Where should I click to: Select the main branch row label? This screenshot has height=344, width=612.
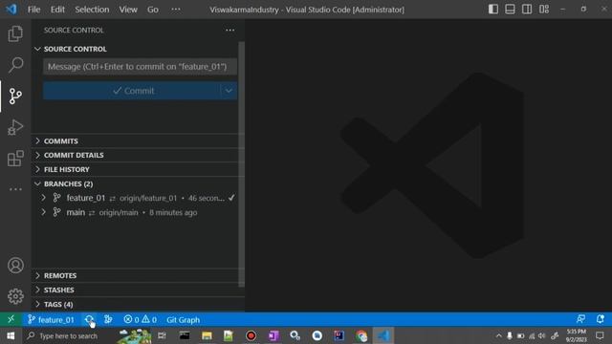(76, 212)
